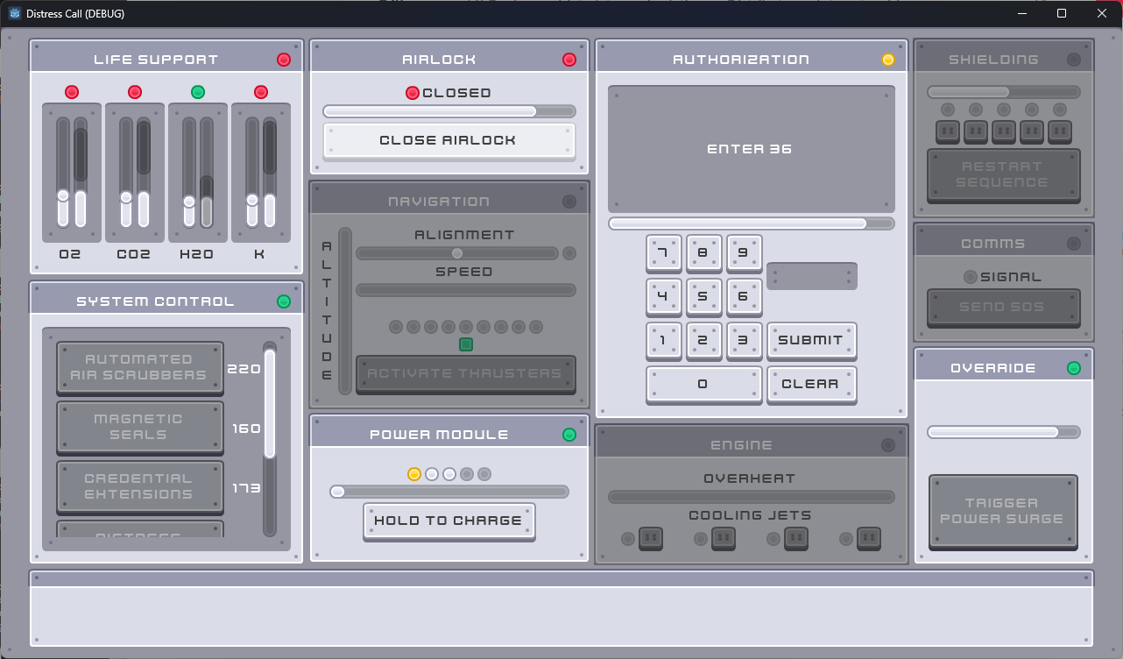Image resolution: width=1123 pixels, height=659 pixels.
Task: Click the Altitude vertical slider
Action: tap(345, 311)
